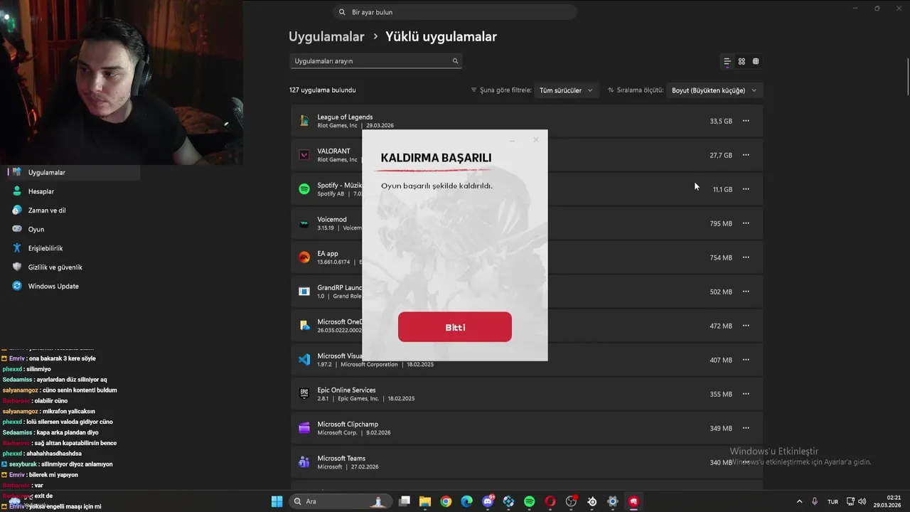The image size is (910, 512).
Task: Open the Boyut sort order dropdown
Action: click(x=714, y=90)
